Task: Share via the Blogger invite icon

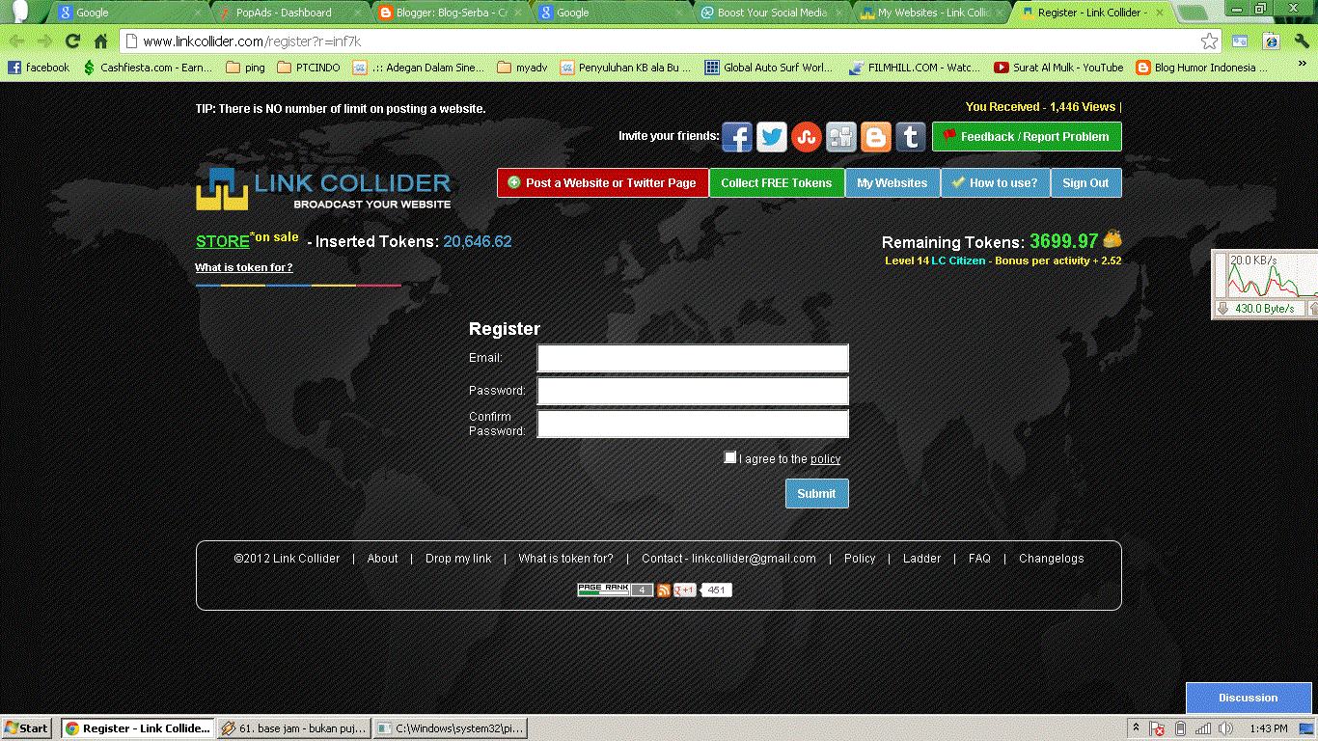Action: point(876,137)
